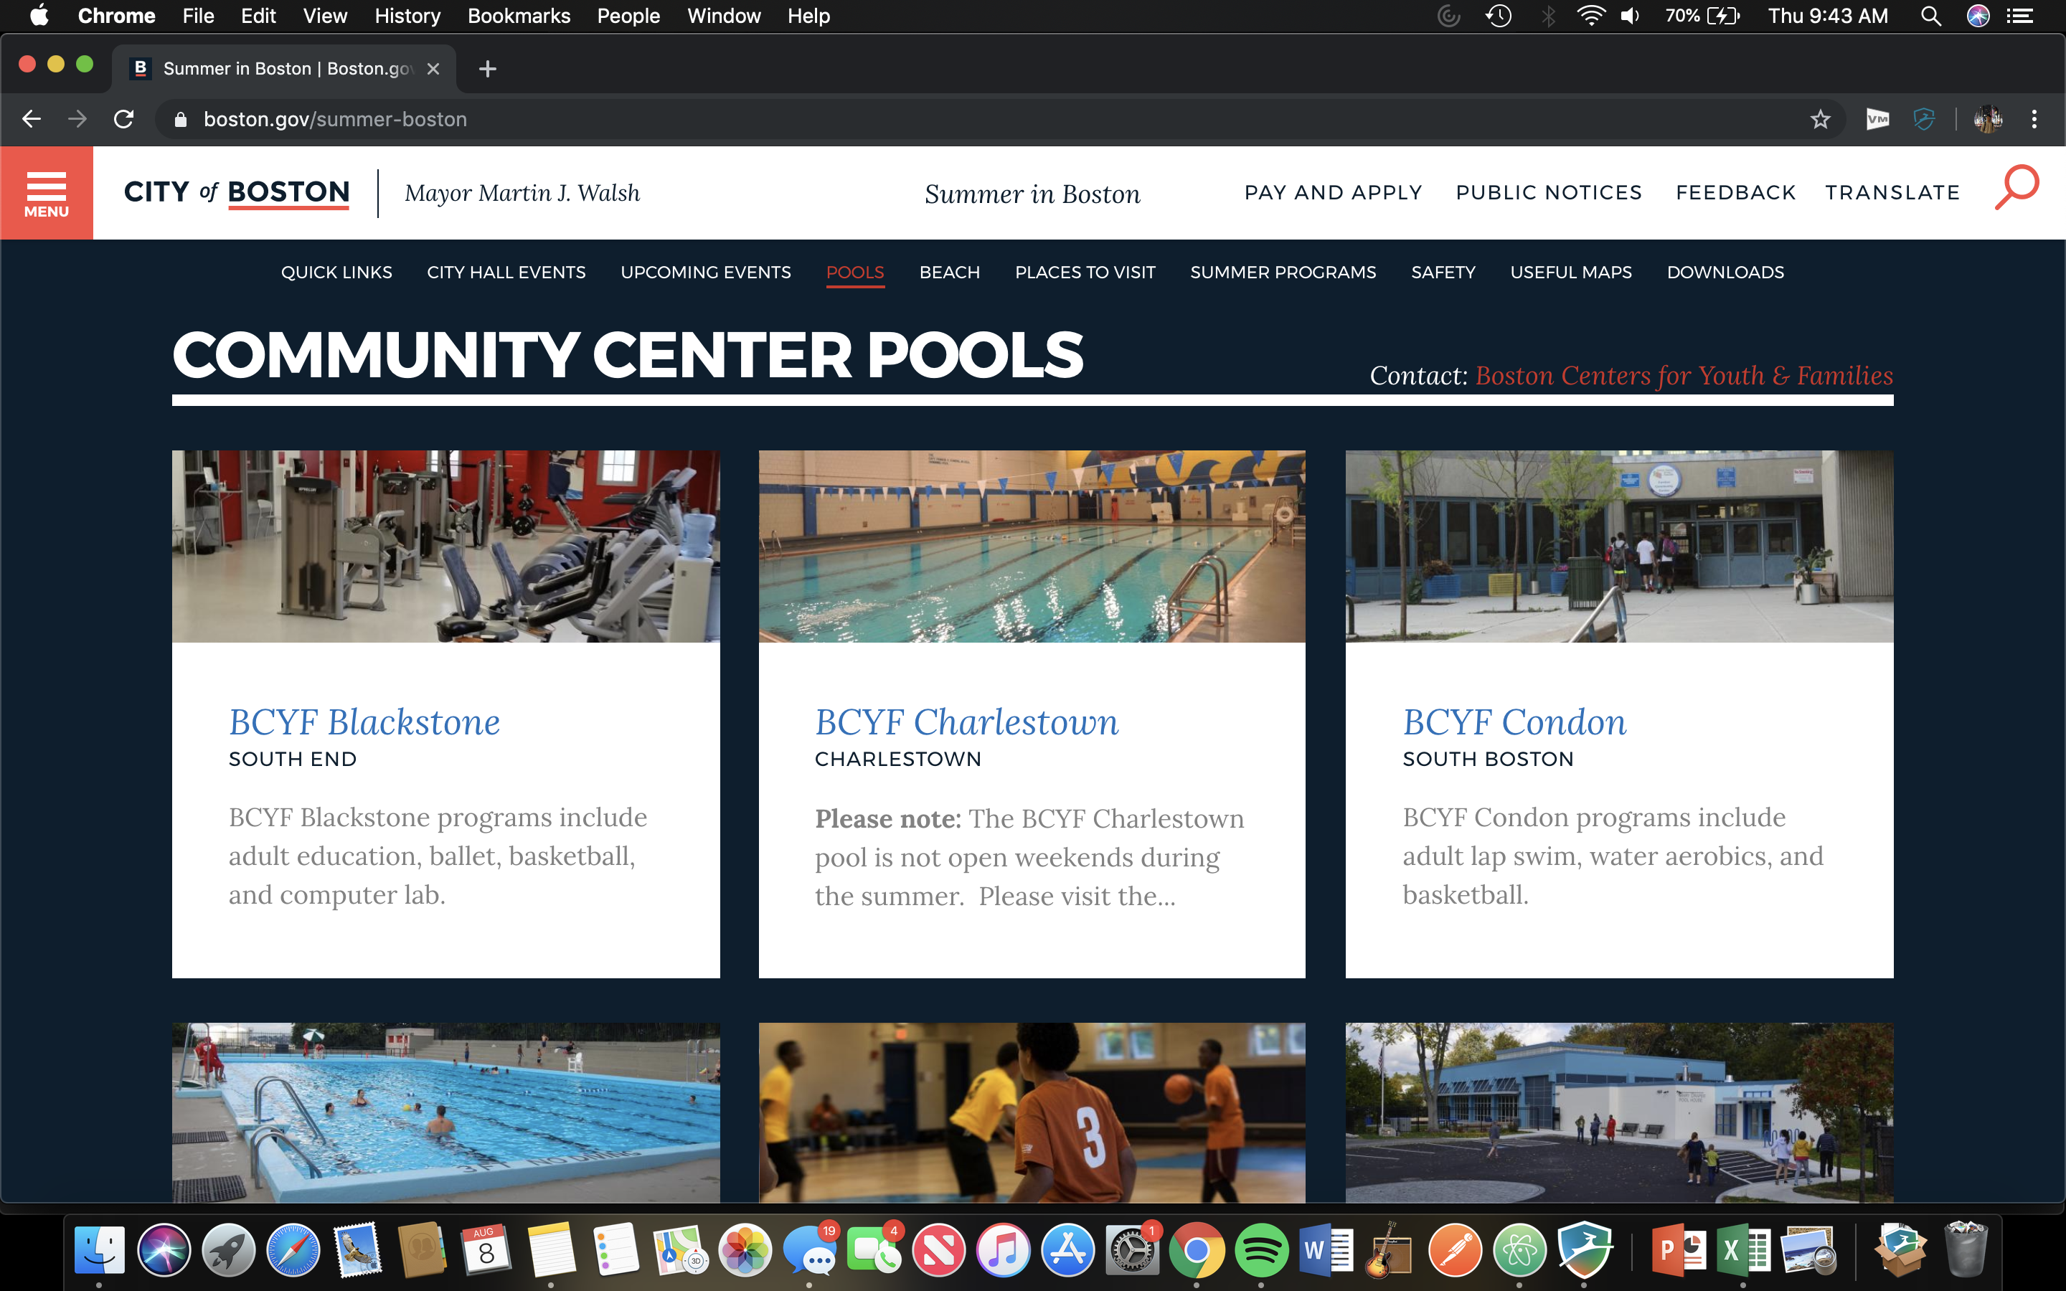Click the BCYF Condon building thumbnail
This screenshot has height=1291, width=2066.
pos(1618,547)
